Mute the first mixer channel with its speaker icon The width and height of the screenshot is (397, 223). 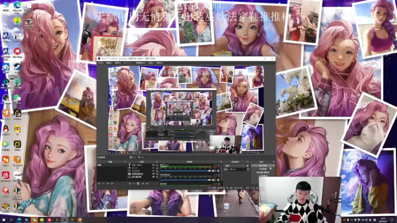pyautogui.click(x=213, y=171)
